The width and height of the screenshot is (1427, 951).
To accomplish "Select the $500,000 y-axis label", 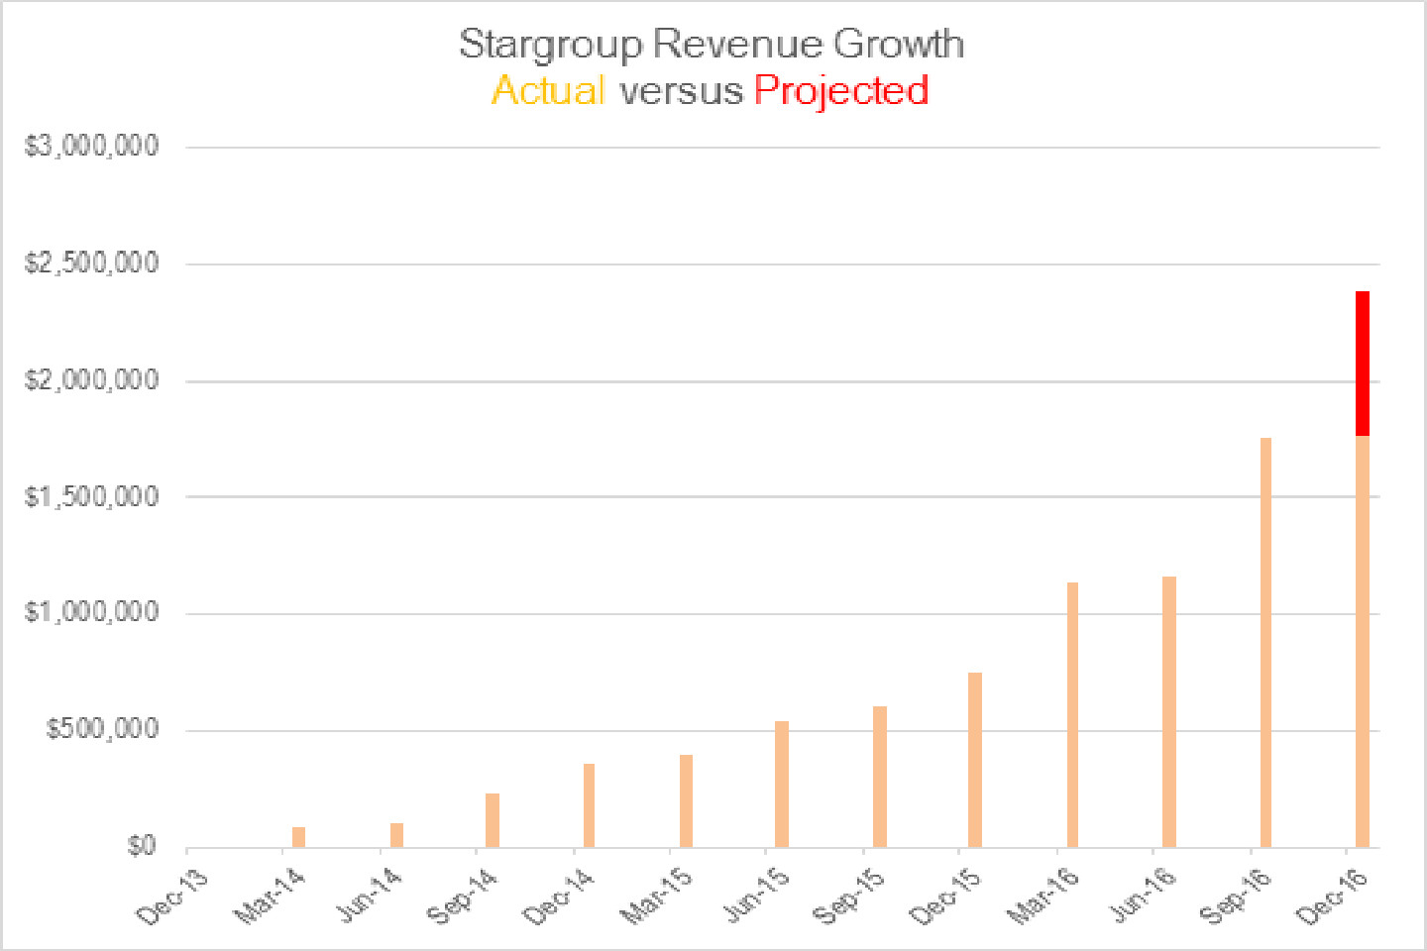I will (x=102, y=730).
